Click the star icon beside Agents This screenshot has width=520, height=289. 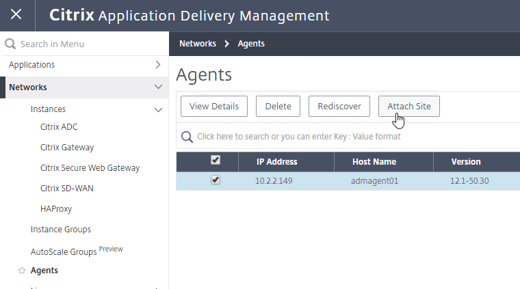pos(22,271)
